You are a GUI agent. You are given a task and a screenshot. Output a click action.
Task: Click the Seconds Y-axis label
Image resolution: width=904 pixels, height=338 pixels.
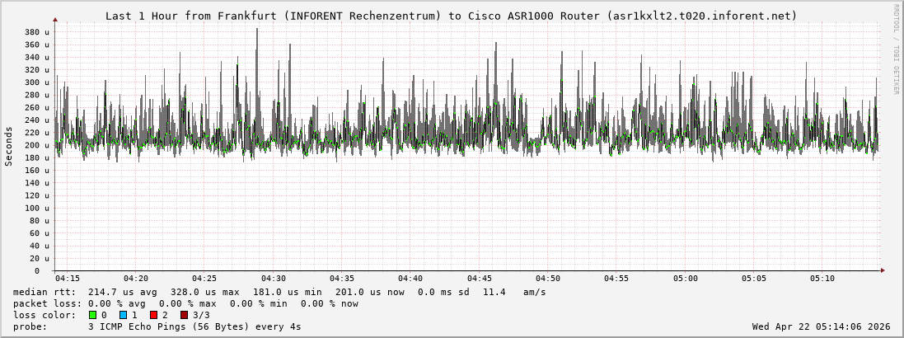click(x=9, y=146)
